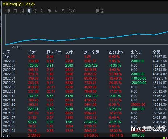Click the 出入金 column header

click(136, 52)
